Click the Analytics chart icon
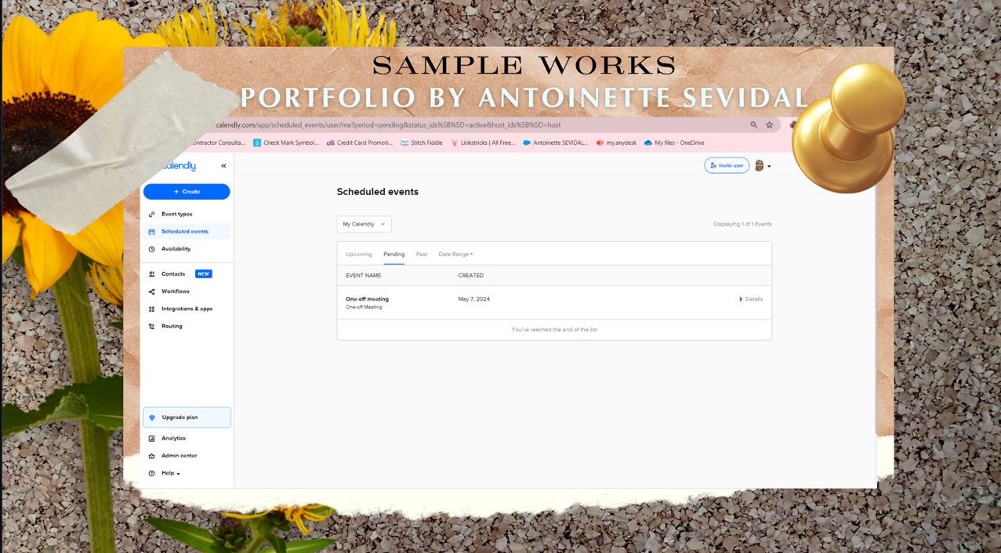The height and width of the screenshot is (553, 1001). [152, 439]
